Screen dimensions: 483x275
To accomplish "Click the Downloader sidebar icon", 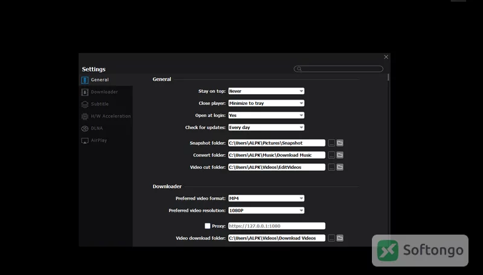I will pos(85,92).
